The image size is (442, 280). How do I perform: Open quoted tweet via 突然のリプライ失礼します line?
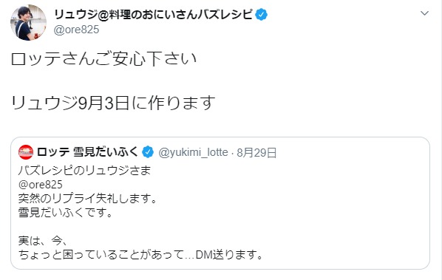pyautogui.click(x=88, y=199)
